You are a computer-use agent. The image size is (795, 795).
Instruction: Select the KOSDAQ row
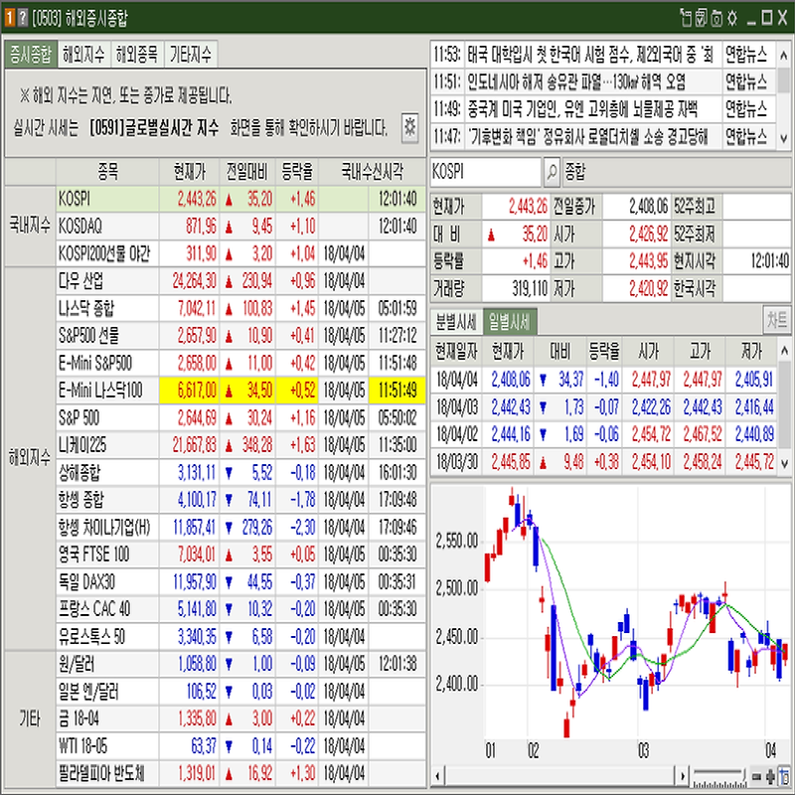pyautogui.click(x=240, y=227)
